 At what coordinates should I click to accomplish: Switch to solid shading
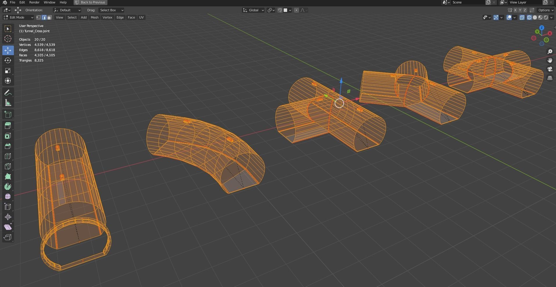point(535,17)
